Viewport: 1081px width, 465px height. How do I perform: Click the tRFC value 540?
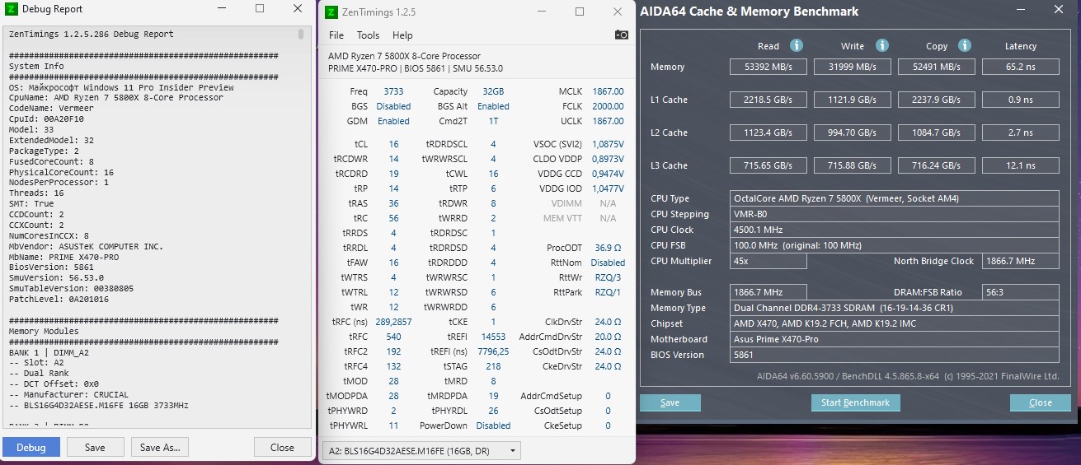coord(393,337)
